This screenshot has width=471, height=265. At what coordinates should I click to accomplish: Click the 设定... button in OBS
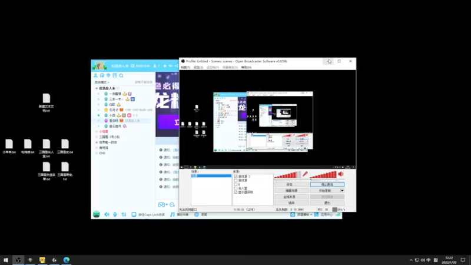pos(291,184)
